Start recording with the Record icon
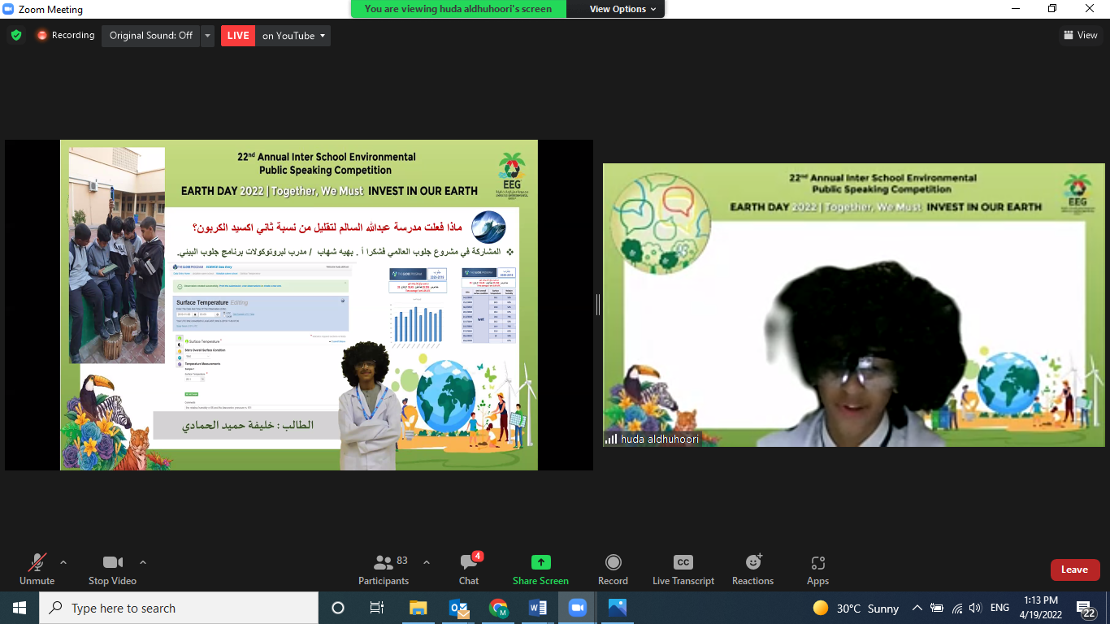This screenshot has width=1110, height=624. click(x=613, y=562)
